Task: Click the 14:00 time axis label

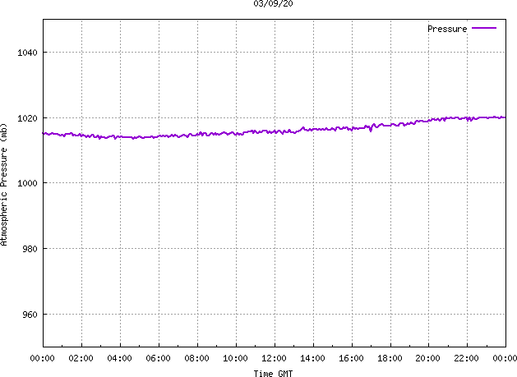Action: tap(312, 358)
